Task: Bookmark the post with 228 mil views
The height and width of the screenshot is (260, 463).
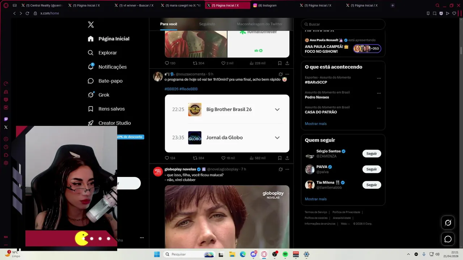Action: click(280, 63)
